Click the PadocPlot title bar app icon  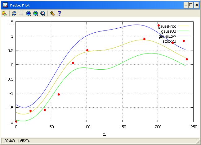click(4, 5)
